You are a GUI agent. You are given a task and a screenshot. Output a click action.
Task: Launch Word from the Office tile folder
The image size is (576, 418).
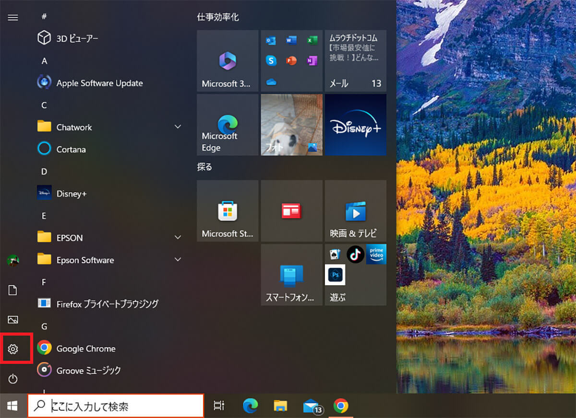291,41
